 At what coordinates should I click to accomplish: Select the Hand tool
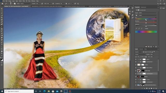pos(2,51)
